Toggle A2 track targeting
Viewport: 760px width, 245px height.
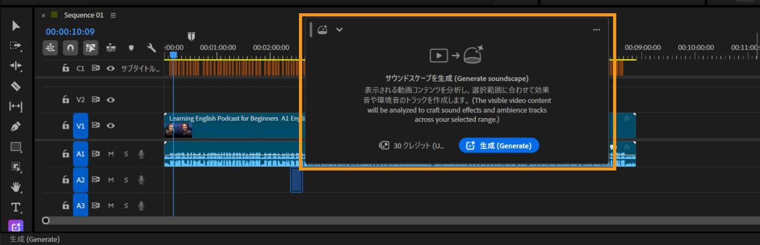[80, 180]
